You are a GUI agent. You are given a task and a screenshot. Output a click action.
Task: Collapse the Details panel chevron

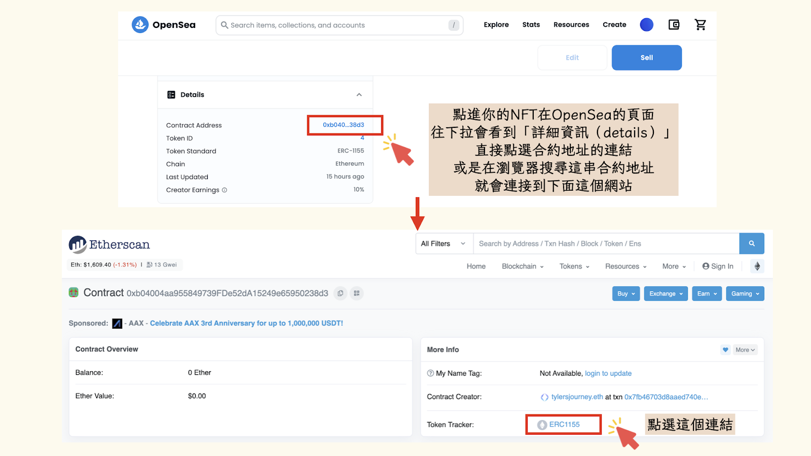coord(359,95)
